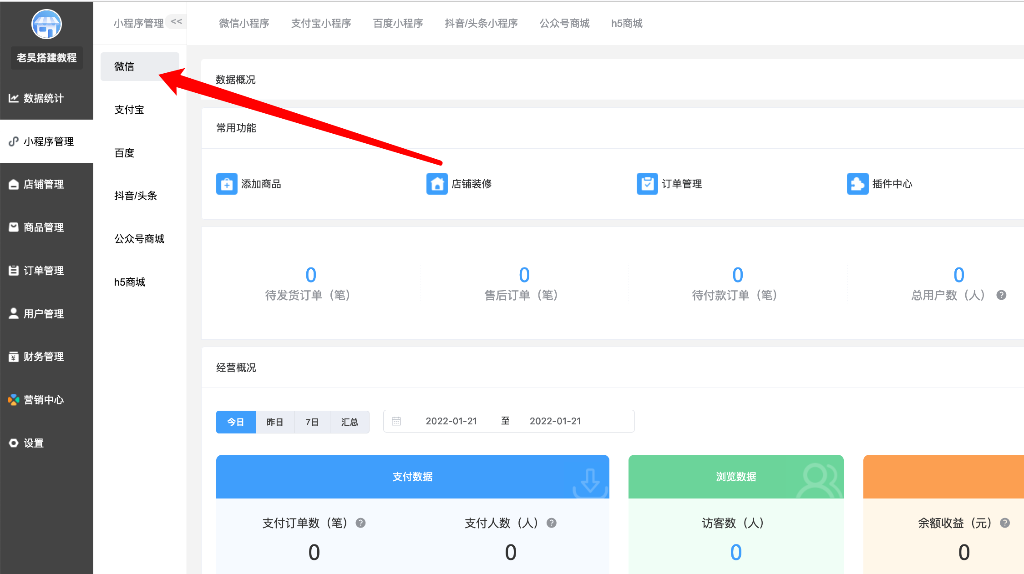Screen dimensions: 1024x574
Task: Open the 店铺装修 shortcut
Action: pyautogui.click(x=437, y=184)
